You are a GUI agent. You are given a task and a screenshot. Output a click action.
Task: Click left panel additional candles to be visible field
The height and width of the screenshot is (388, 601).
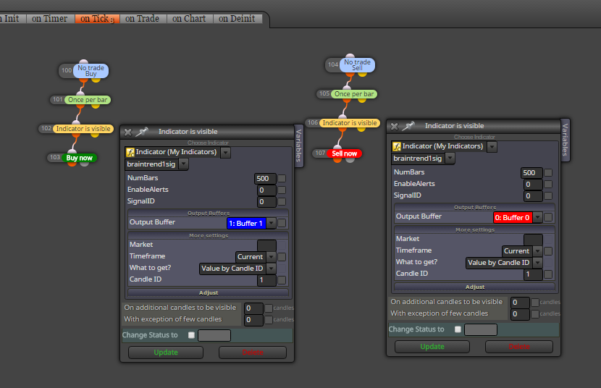pos(253,308)
